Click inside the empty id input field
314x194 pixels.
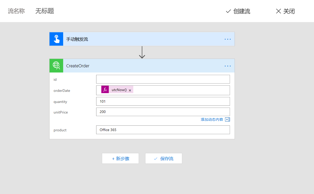(163, 79)
